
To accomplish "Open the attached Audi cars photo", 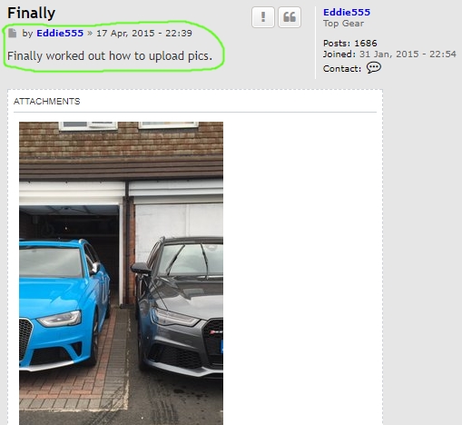I will 121,273.
